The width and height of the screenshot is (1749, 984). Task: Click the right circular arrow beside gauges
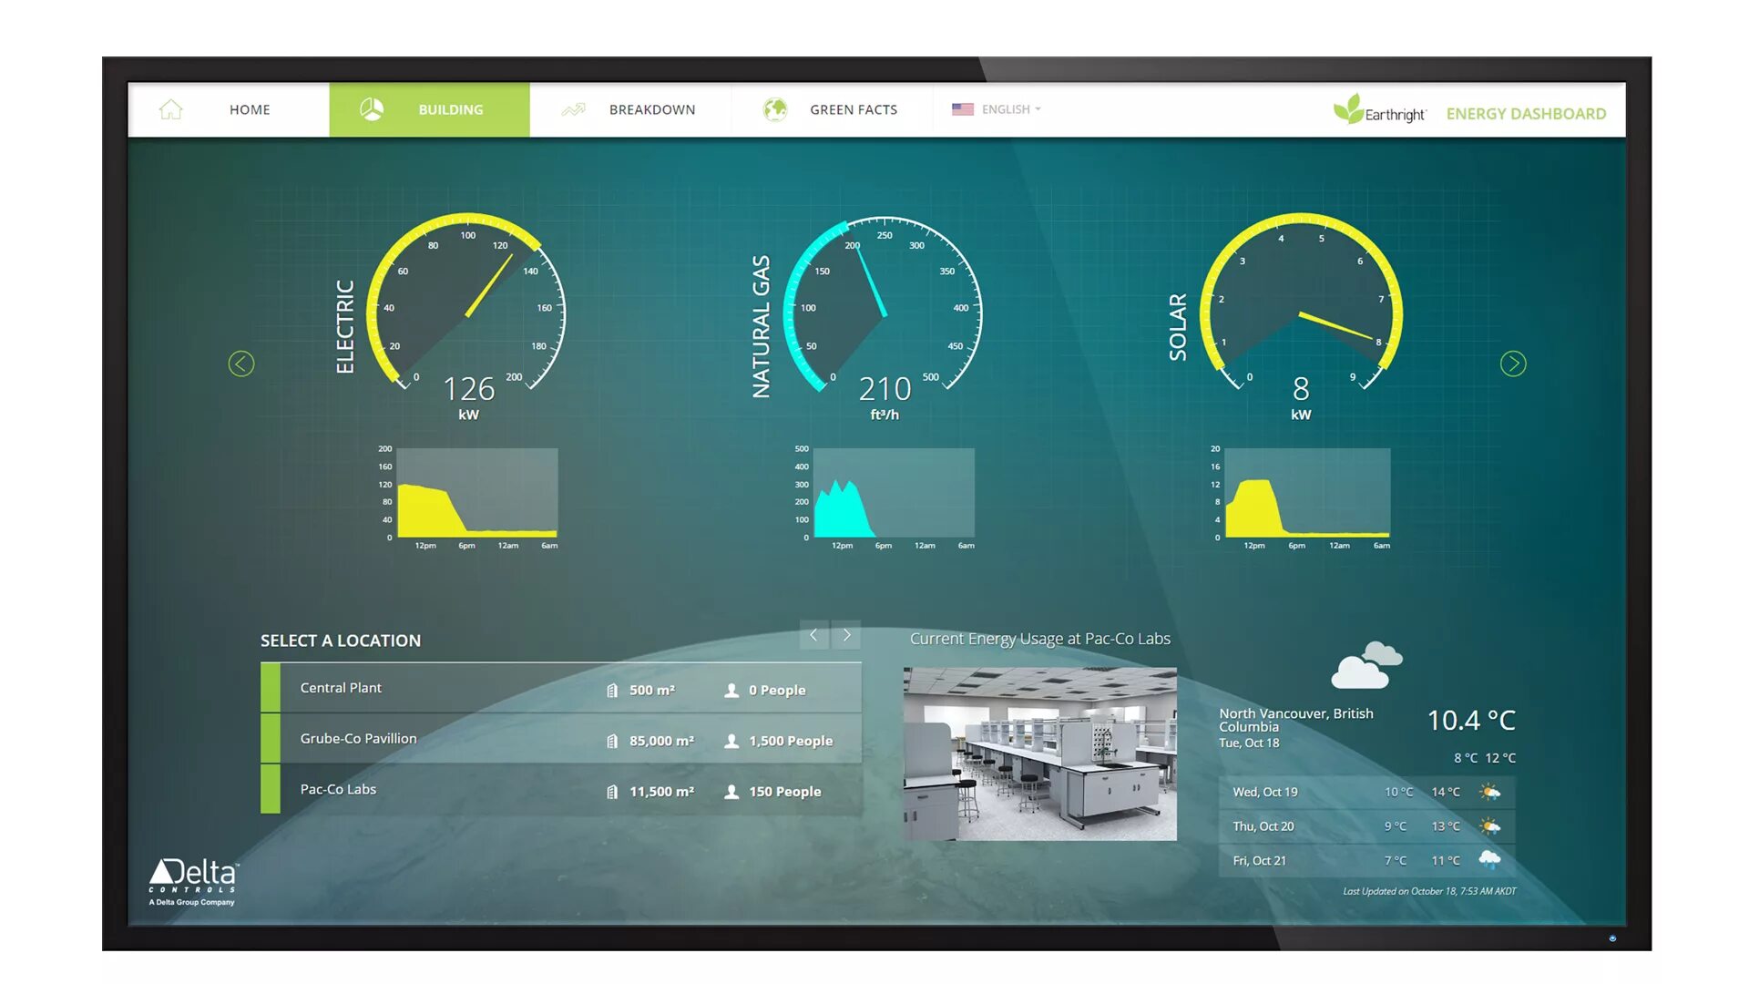pyautogui.click(x=1513, y=364)
